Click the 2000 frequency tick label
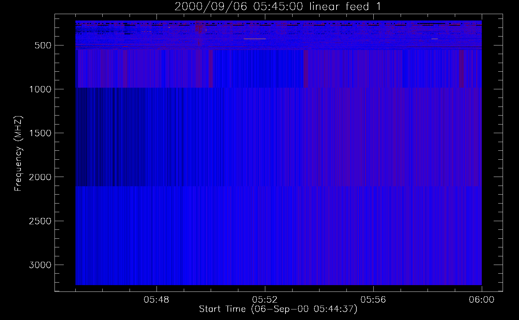Viewport: 519px width, 320px height. point(40,177)
